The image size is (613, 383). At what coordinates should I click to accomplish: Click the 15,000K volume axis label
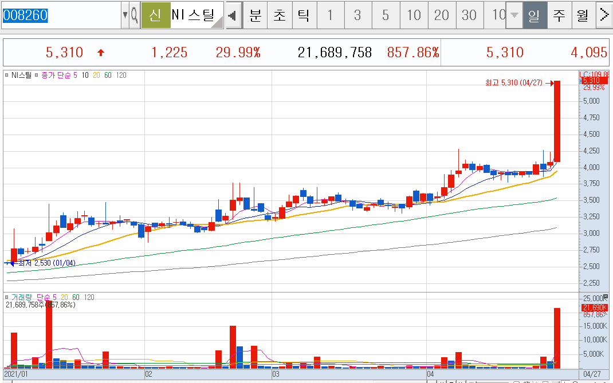coord(595,326)
